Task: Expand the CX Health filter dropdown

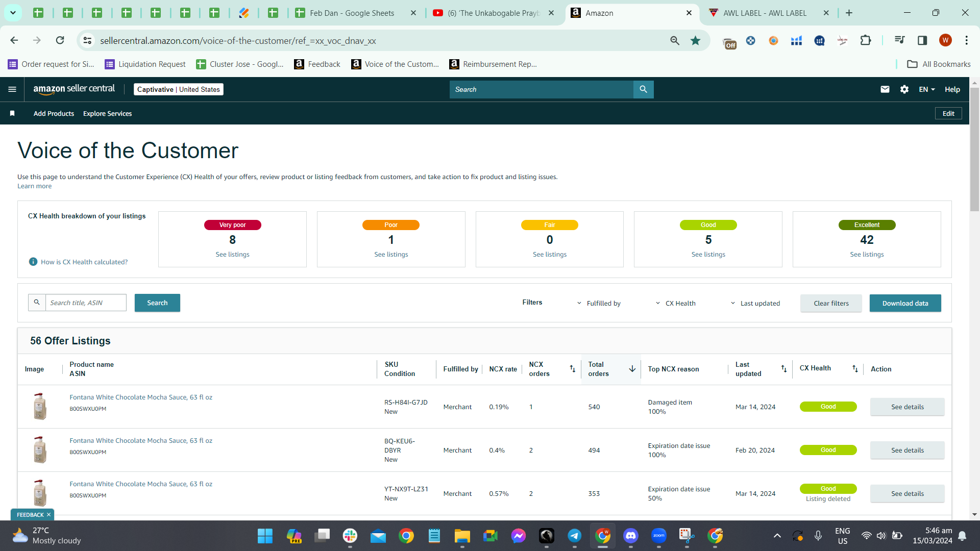Action: coord(675,303)
